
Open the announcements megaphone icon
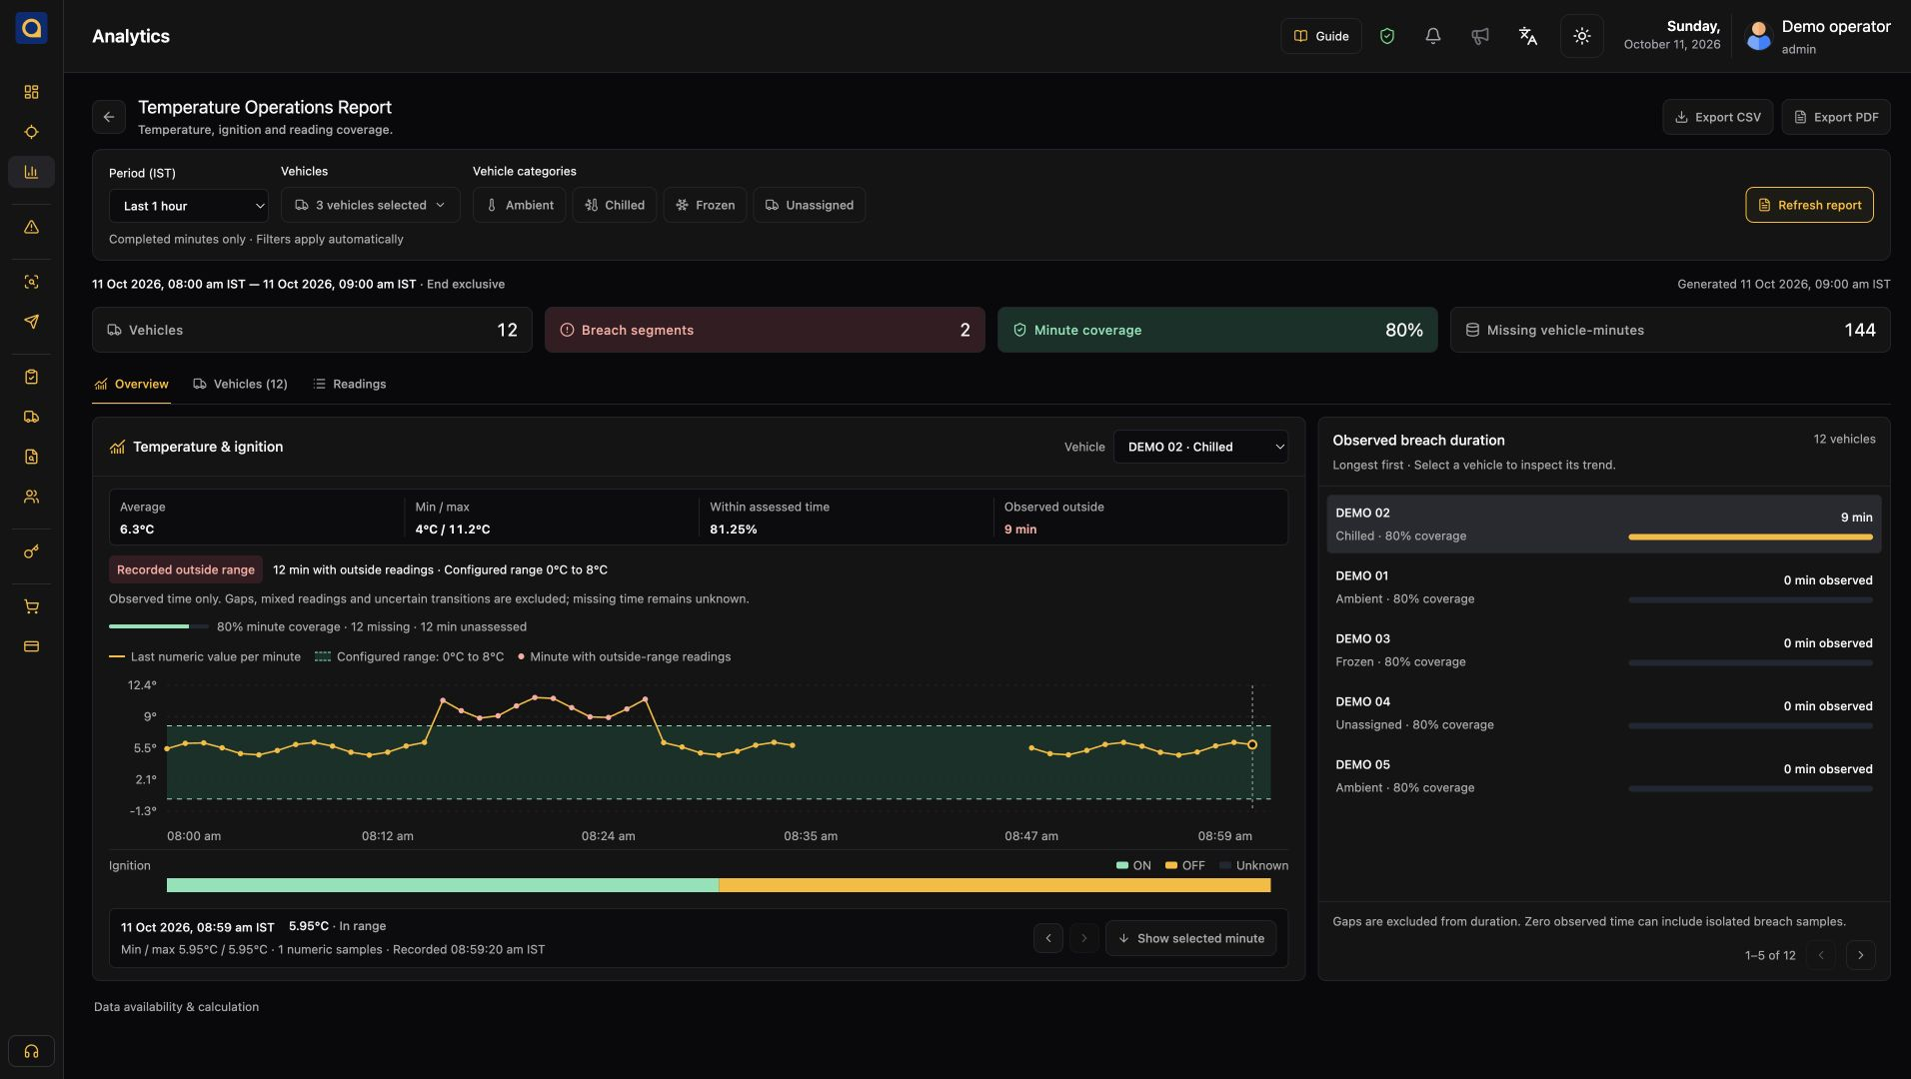[1480, 36]
